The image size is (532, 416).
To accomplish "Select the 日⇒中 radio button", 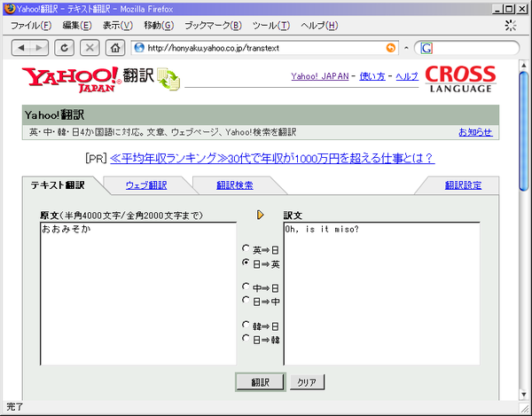I will click(246, 300).
